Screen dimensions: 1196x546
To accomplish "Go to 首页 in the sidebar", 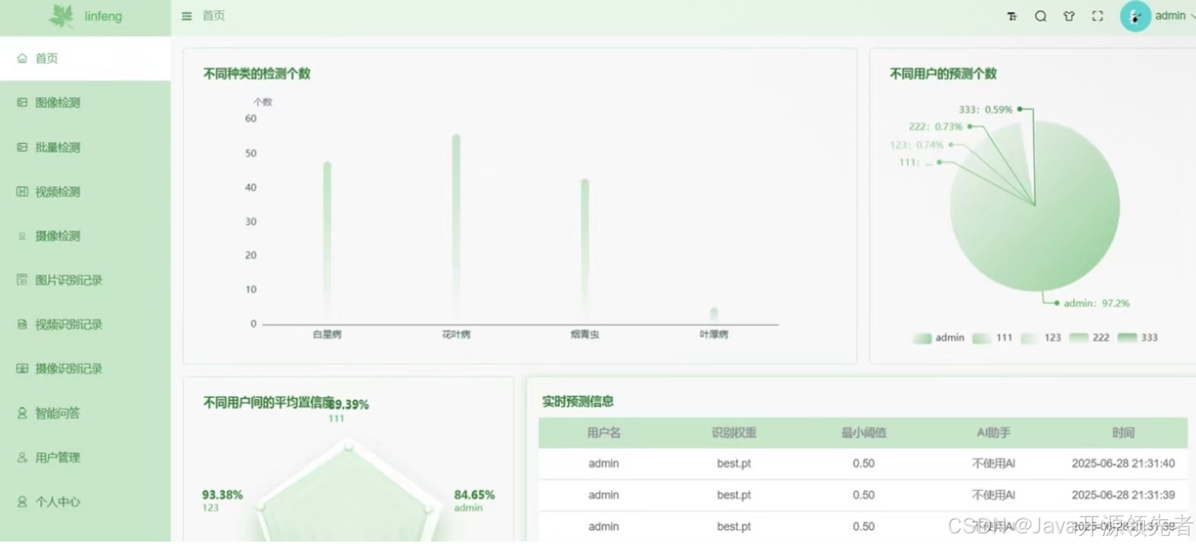I will (x=85, y=58).
